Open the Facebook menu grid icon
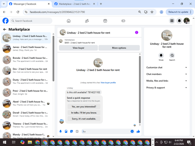 (x=172, y=21)
